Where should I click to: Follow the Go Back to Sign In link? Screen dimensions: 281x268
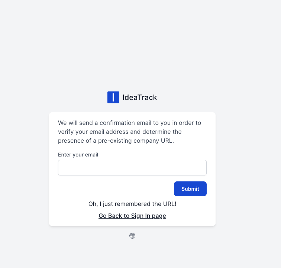coord(132,216)
